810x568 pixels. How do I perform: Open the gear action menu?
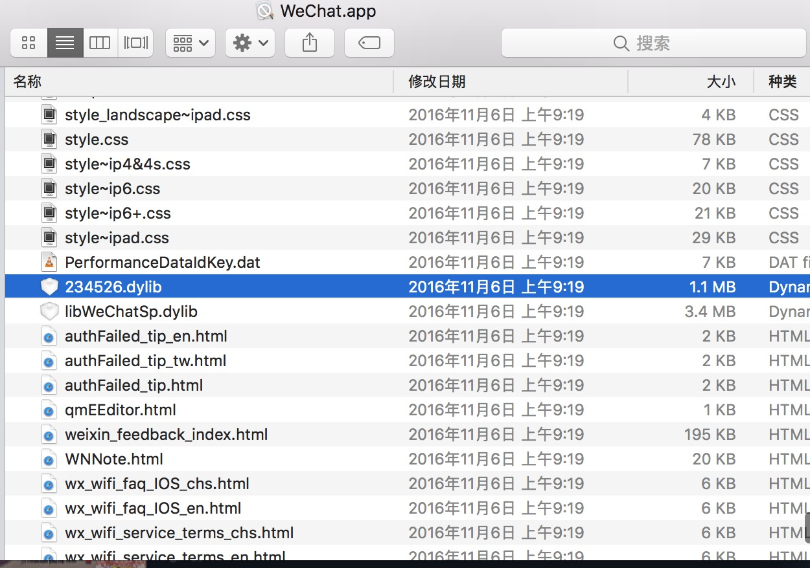(250, 43)
